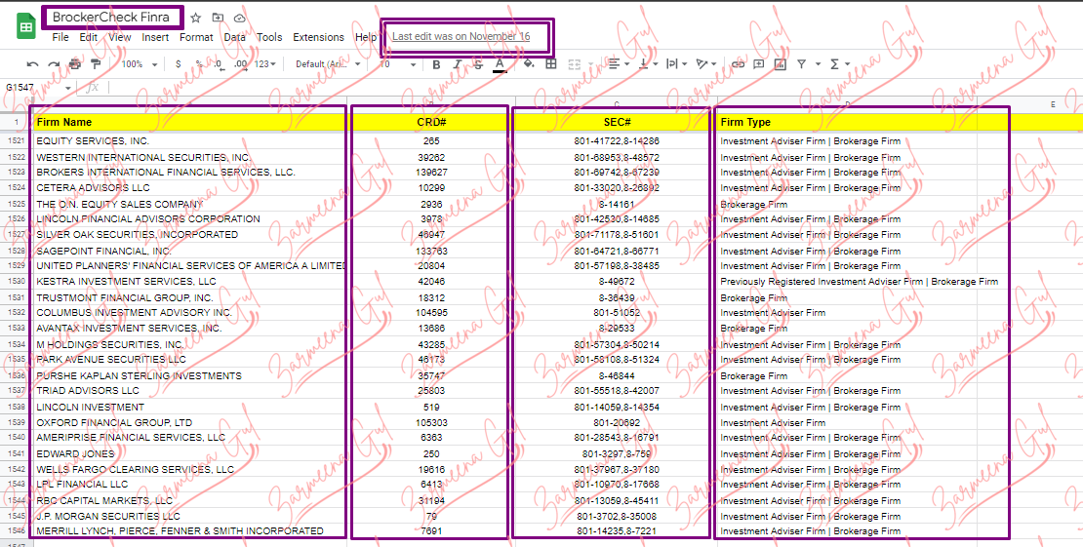Select the CRD# header cell

point(431,122)
